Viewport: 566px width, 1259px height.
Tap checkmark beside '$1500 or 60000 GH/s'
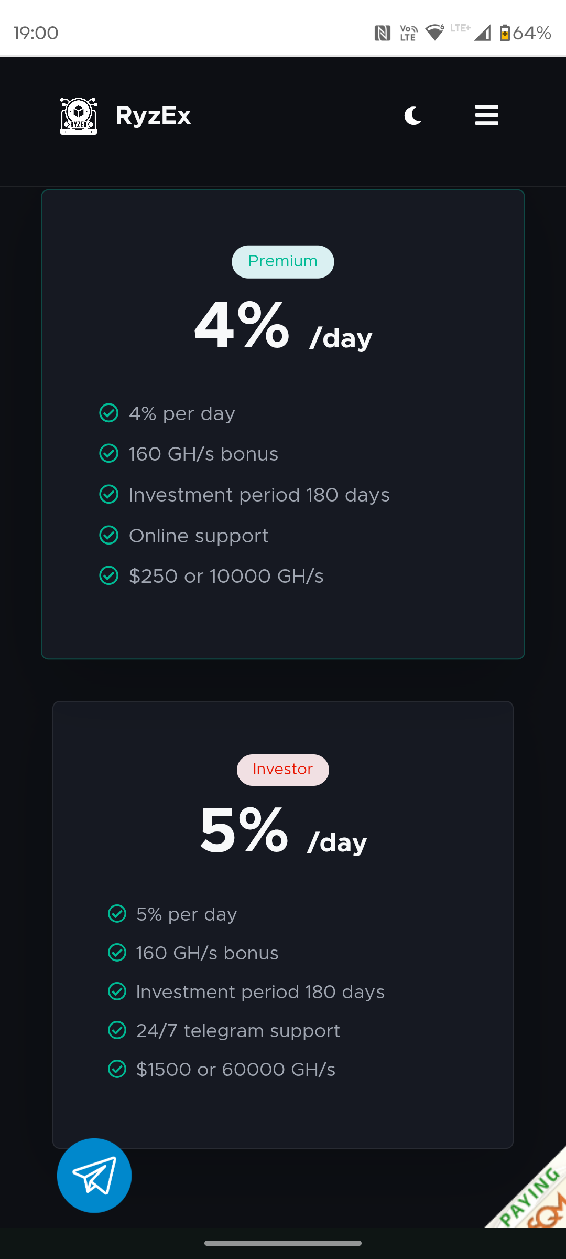click(x=117, y=1069)
